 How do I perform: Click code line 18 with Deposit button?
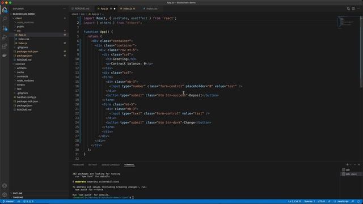click(162, 95)
